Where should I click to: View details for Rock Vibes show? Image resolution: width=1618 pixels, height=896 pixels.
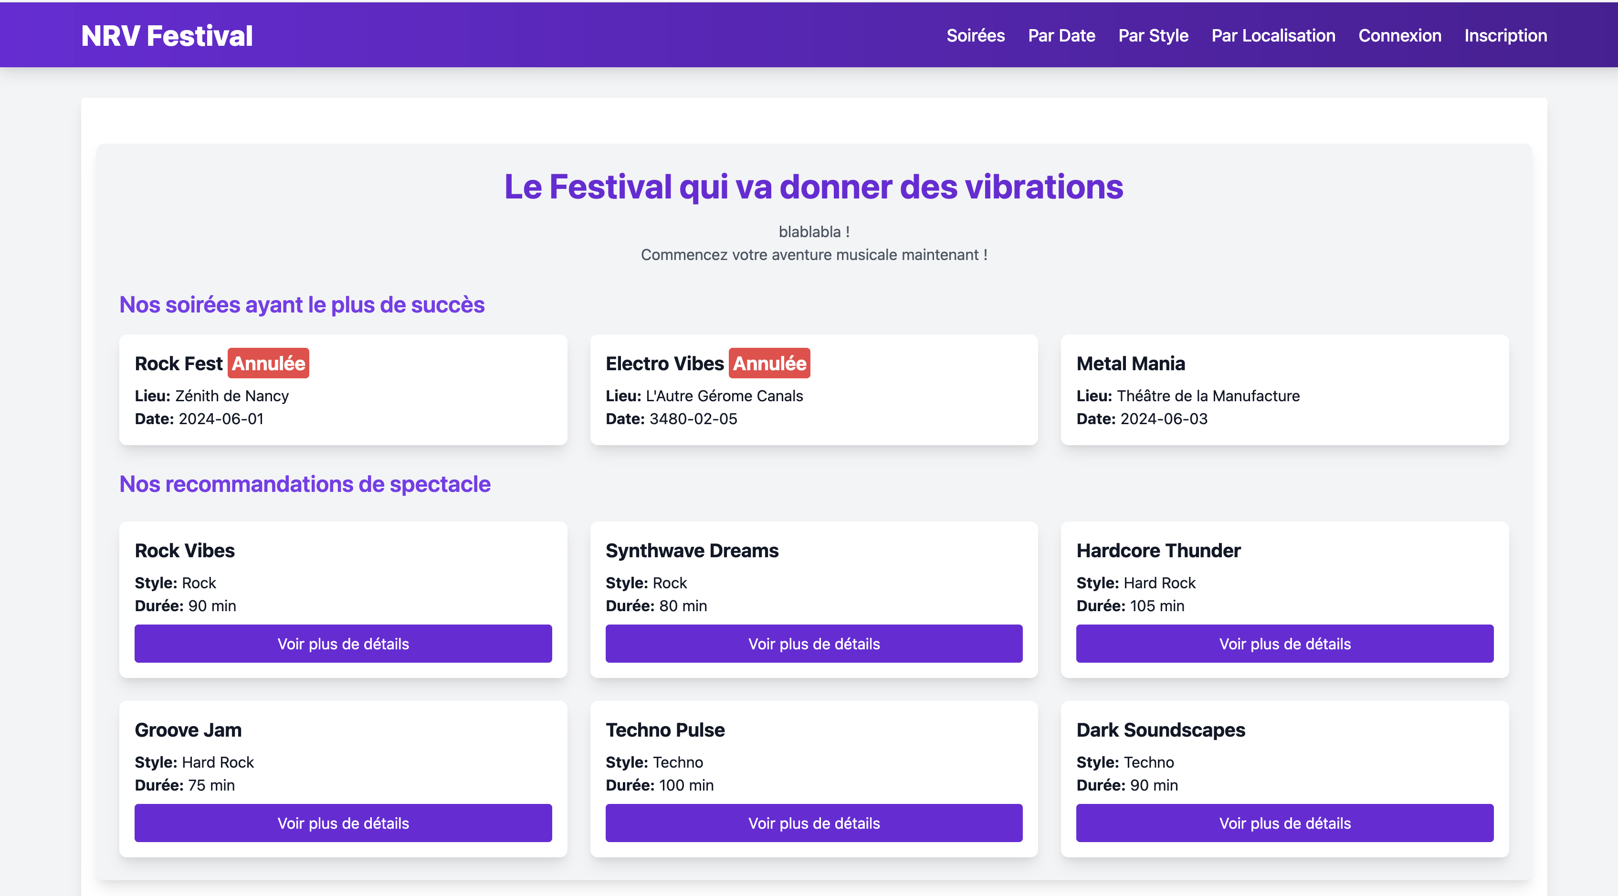click(343, 644)
